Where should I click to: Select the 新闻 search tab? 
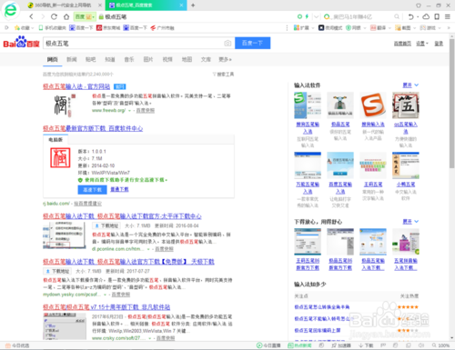tap(72, 59)
